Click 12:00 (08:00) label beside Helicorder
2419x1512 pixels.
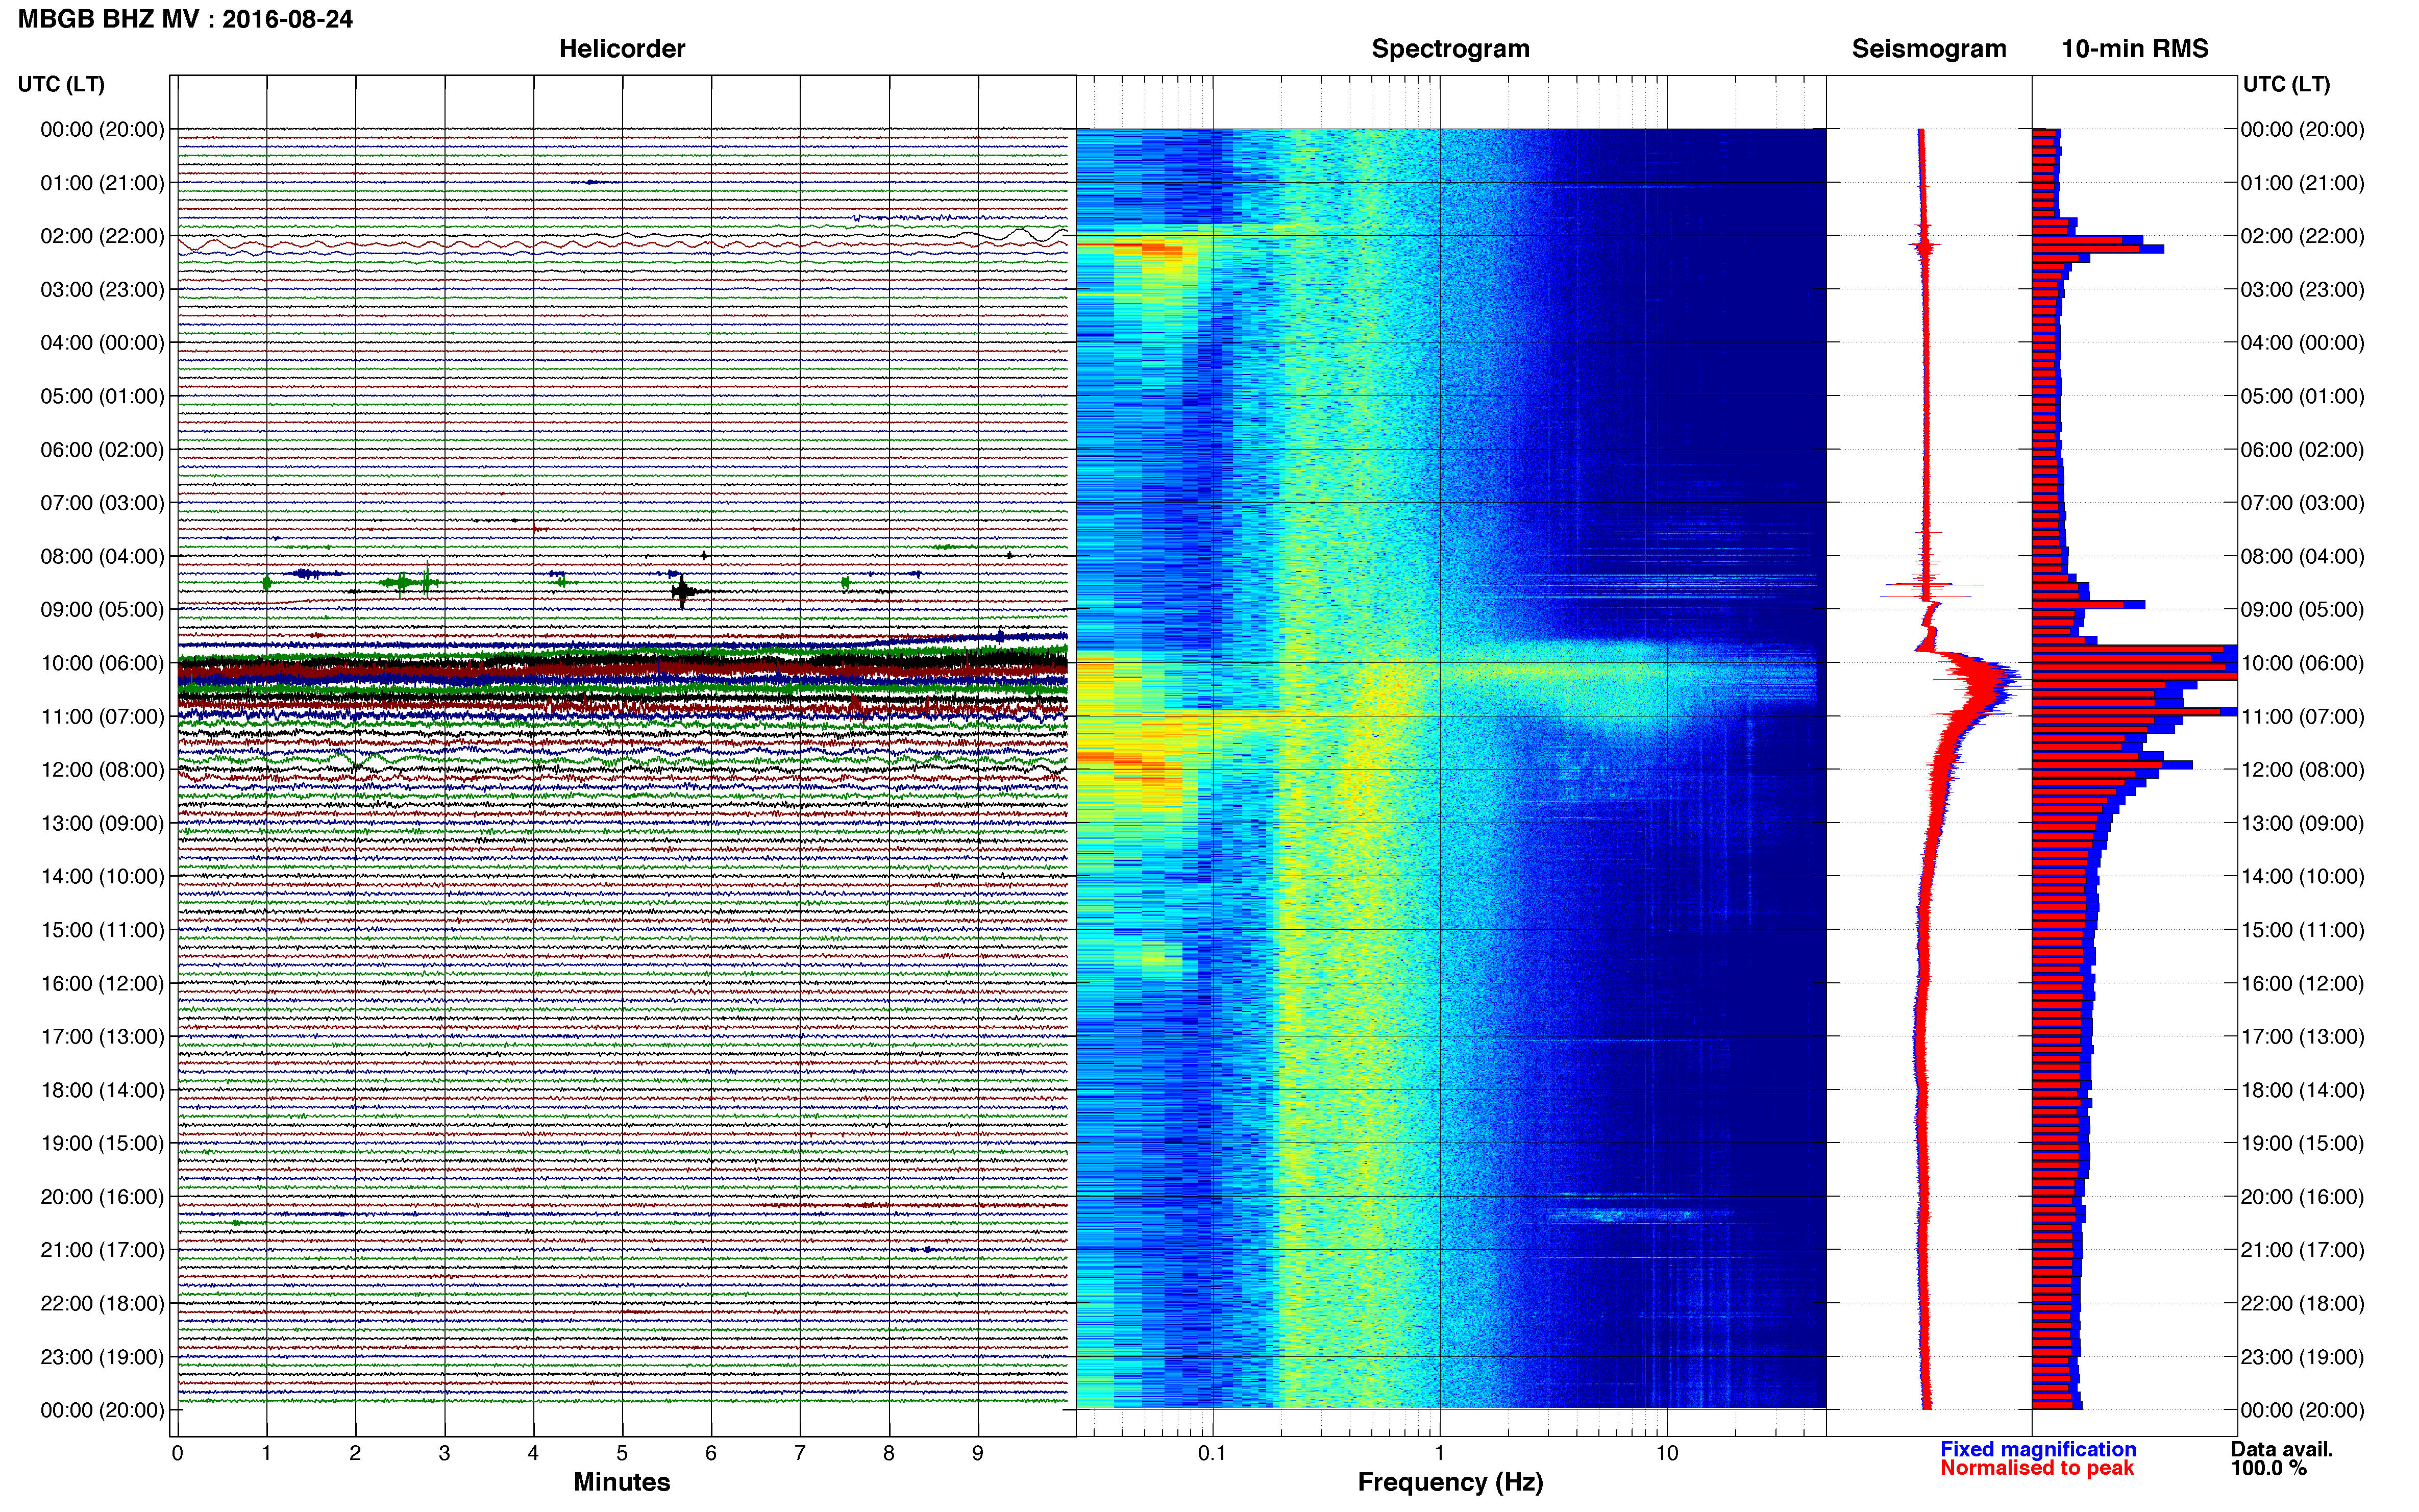coord(102,770)
